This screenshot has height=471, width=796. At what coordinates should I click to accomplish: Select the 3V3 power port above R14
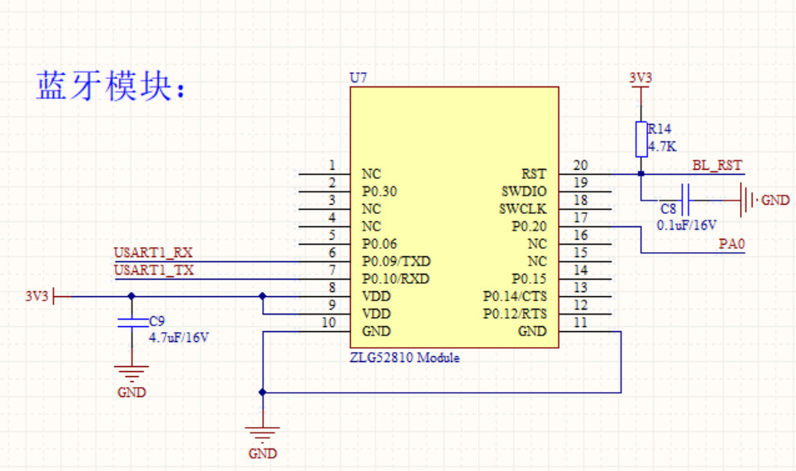pyautogui.click(x=640, y=82)
